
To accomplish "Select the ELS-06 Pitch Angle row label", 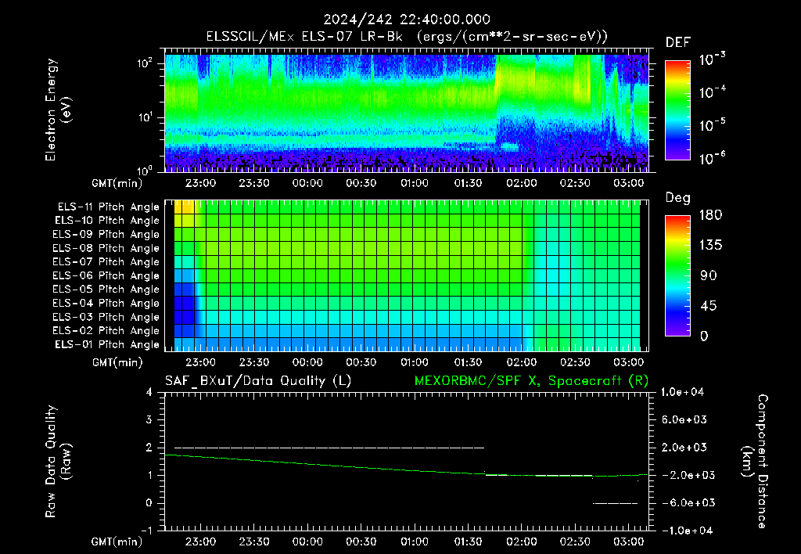I will point(106,276).
